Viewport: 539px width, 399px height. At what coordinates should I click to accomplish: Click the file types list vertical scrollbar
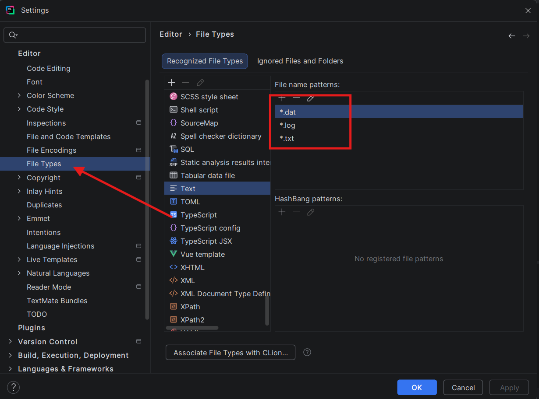(x=267, y=311)
